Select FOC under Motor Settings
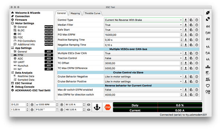 pyautogui.click(x=20, y=37)
